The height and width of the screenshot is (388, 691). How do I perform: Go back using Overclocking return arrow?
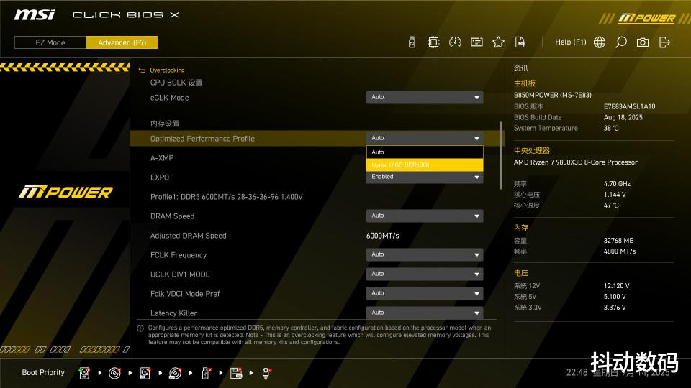tap(142, 70)
